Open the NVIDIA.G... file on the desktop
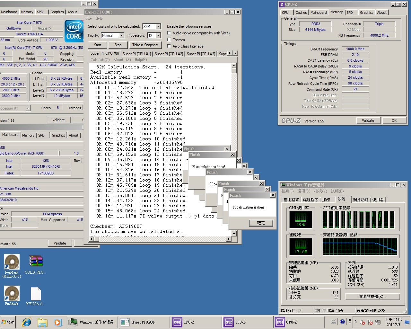 coord(36,296)
